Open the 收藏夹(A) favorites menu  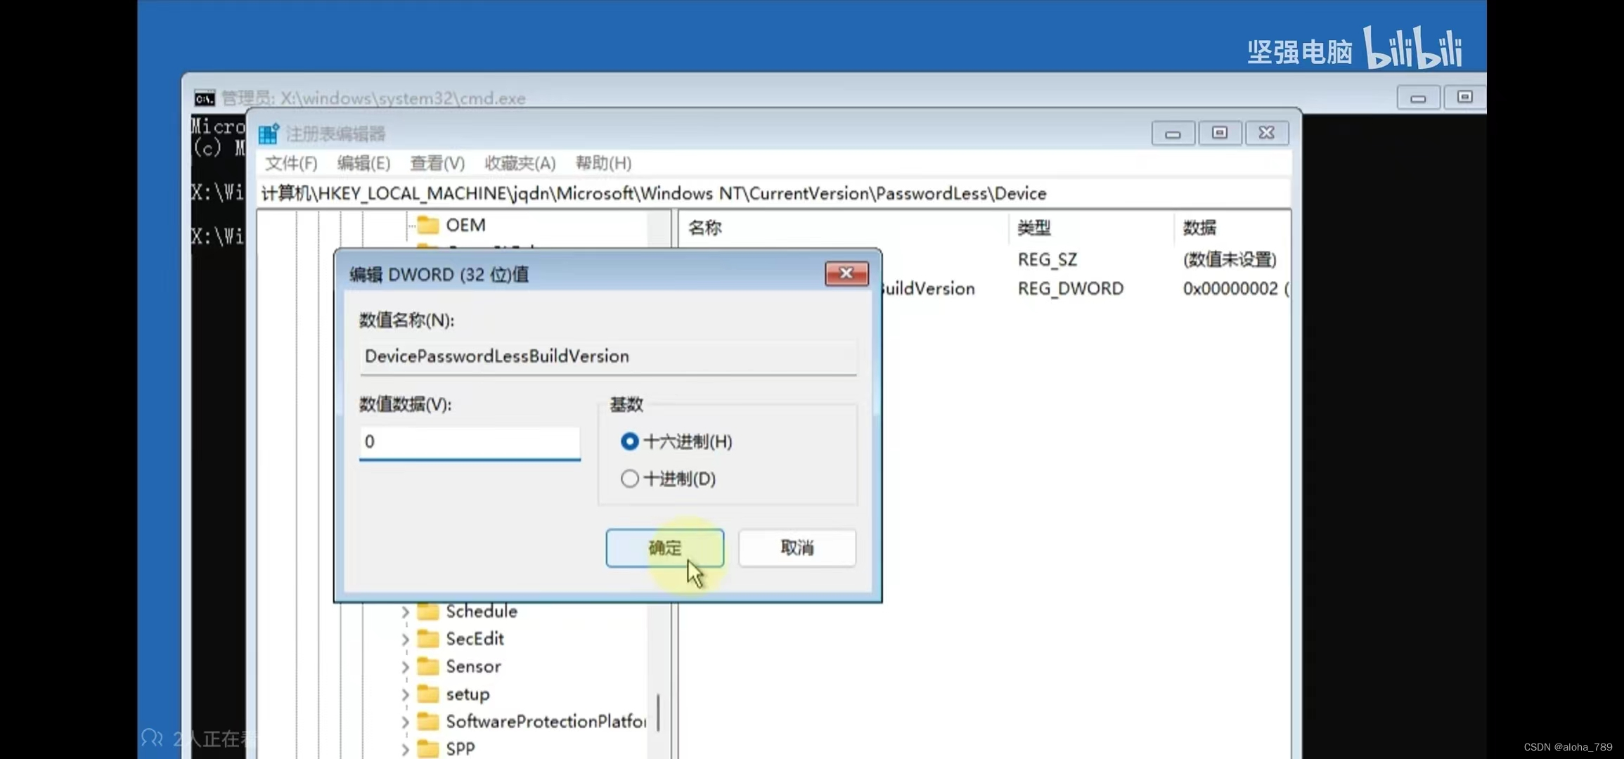pyautogui.click(x=520, y=163)
